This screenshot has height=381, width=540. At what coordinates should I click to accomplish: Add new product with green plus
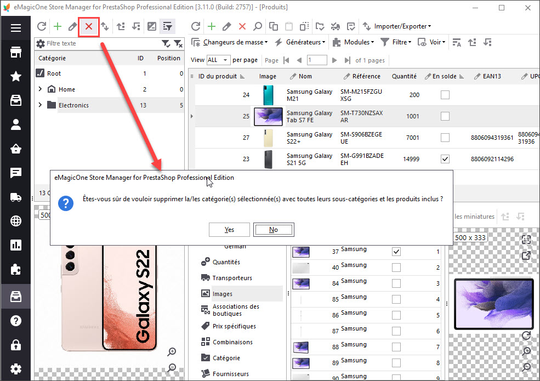[x=212, y=26]
